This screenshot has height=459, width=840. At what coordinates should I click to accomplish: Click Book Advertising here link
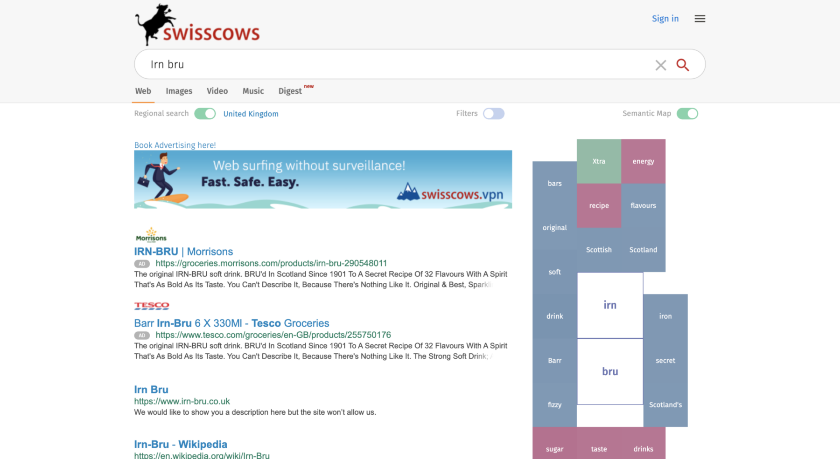175,145
